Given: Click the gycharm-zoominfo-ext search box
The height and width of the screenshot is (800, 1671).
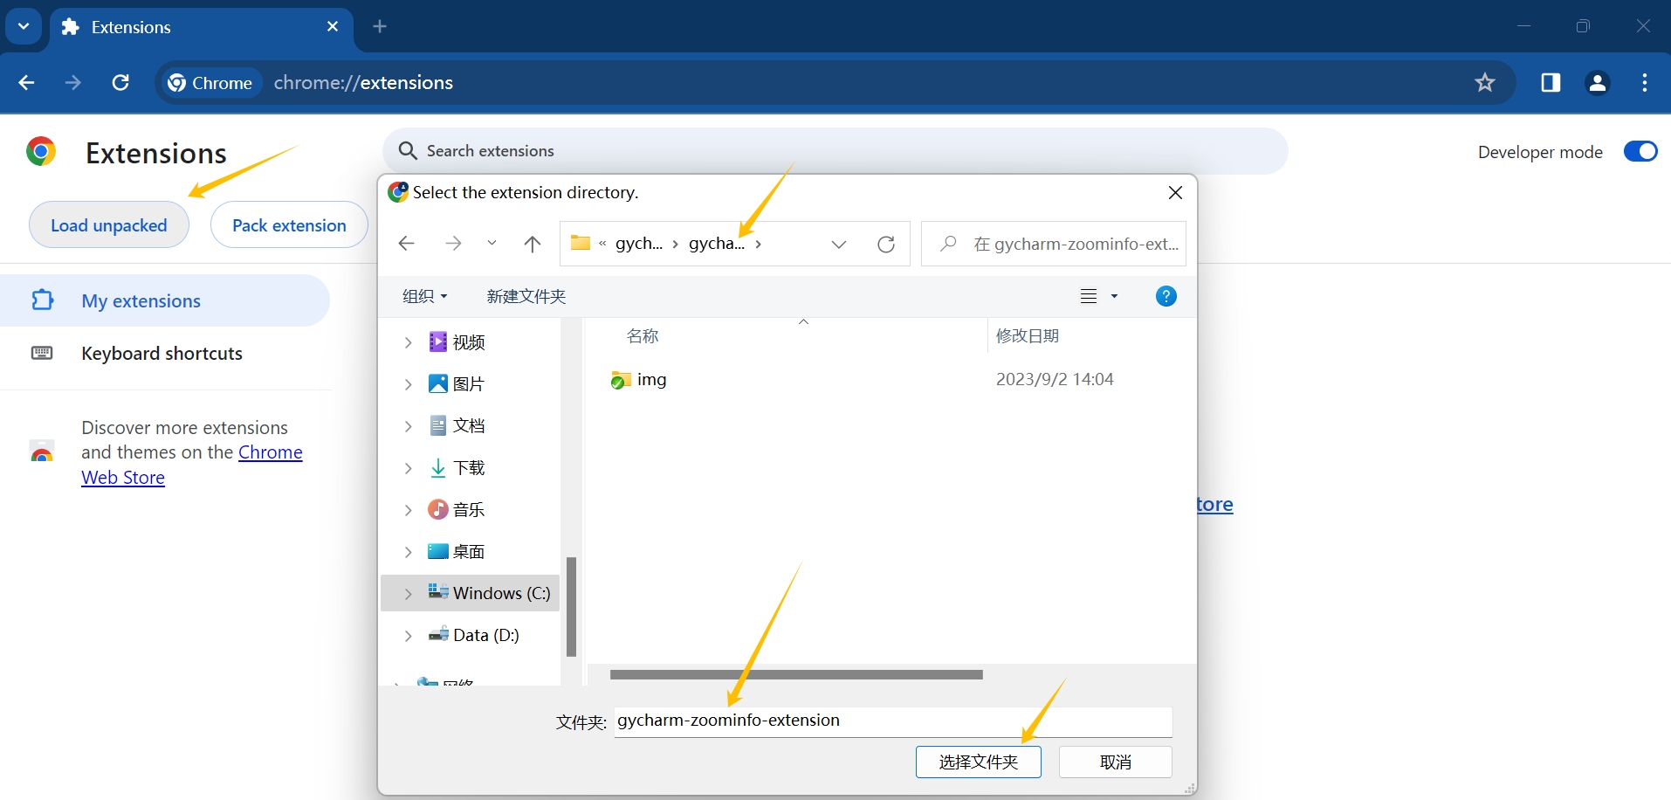Looking at the screenshot, I should (1054, 244).
